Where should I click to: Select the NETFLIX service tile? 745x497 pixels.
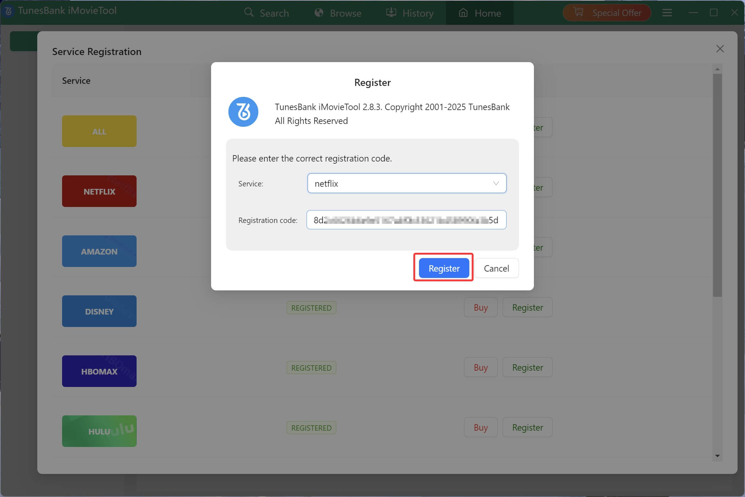point(99,191)
